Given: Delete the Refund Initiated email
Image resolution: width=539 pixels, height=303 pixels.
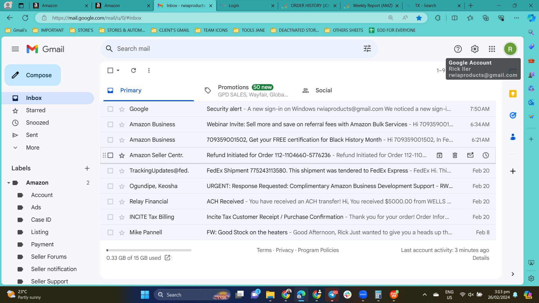Looking at the screenshot, I should (455, 155).
